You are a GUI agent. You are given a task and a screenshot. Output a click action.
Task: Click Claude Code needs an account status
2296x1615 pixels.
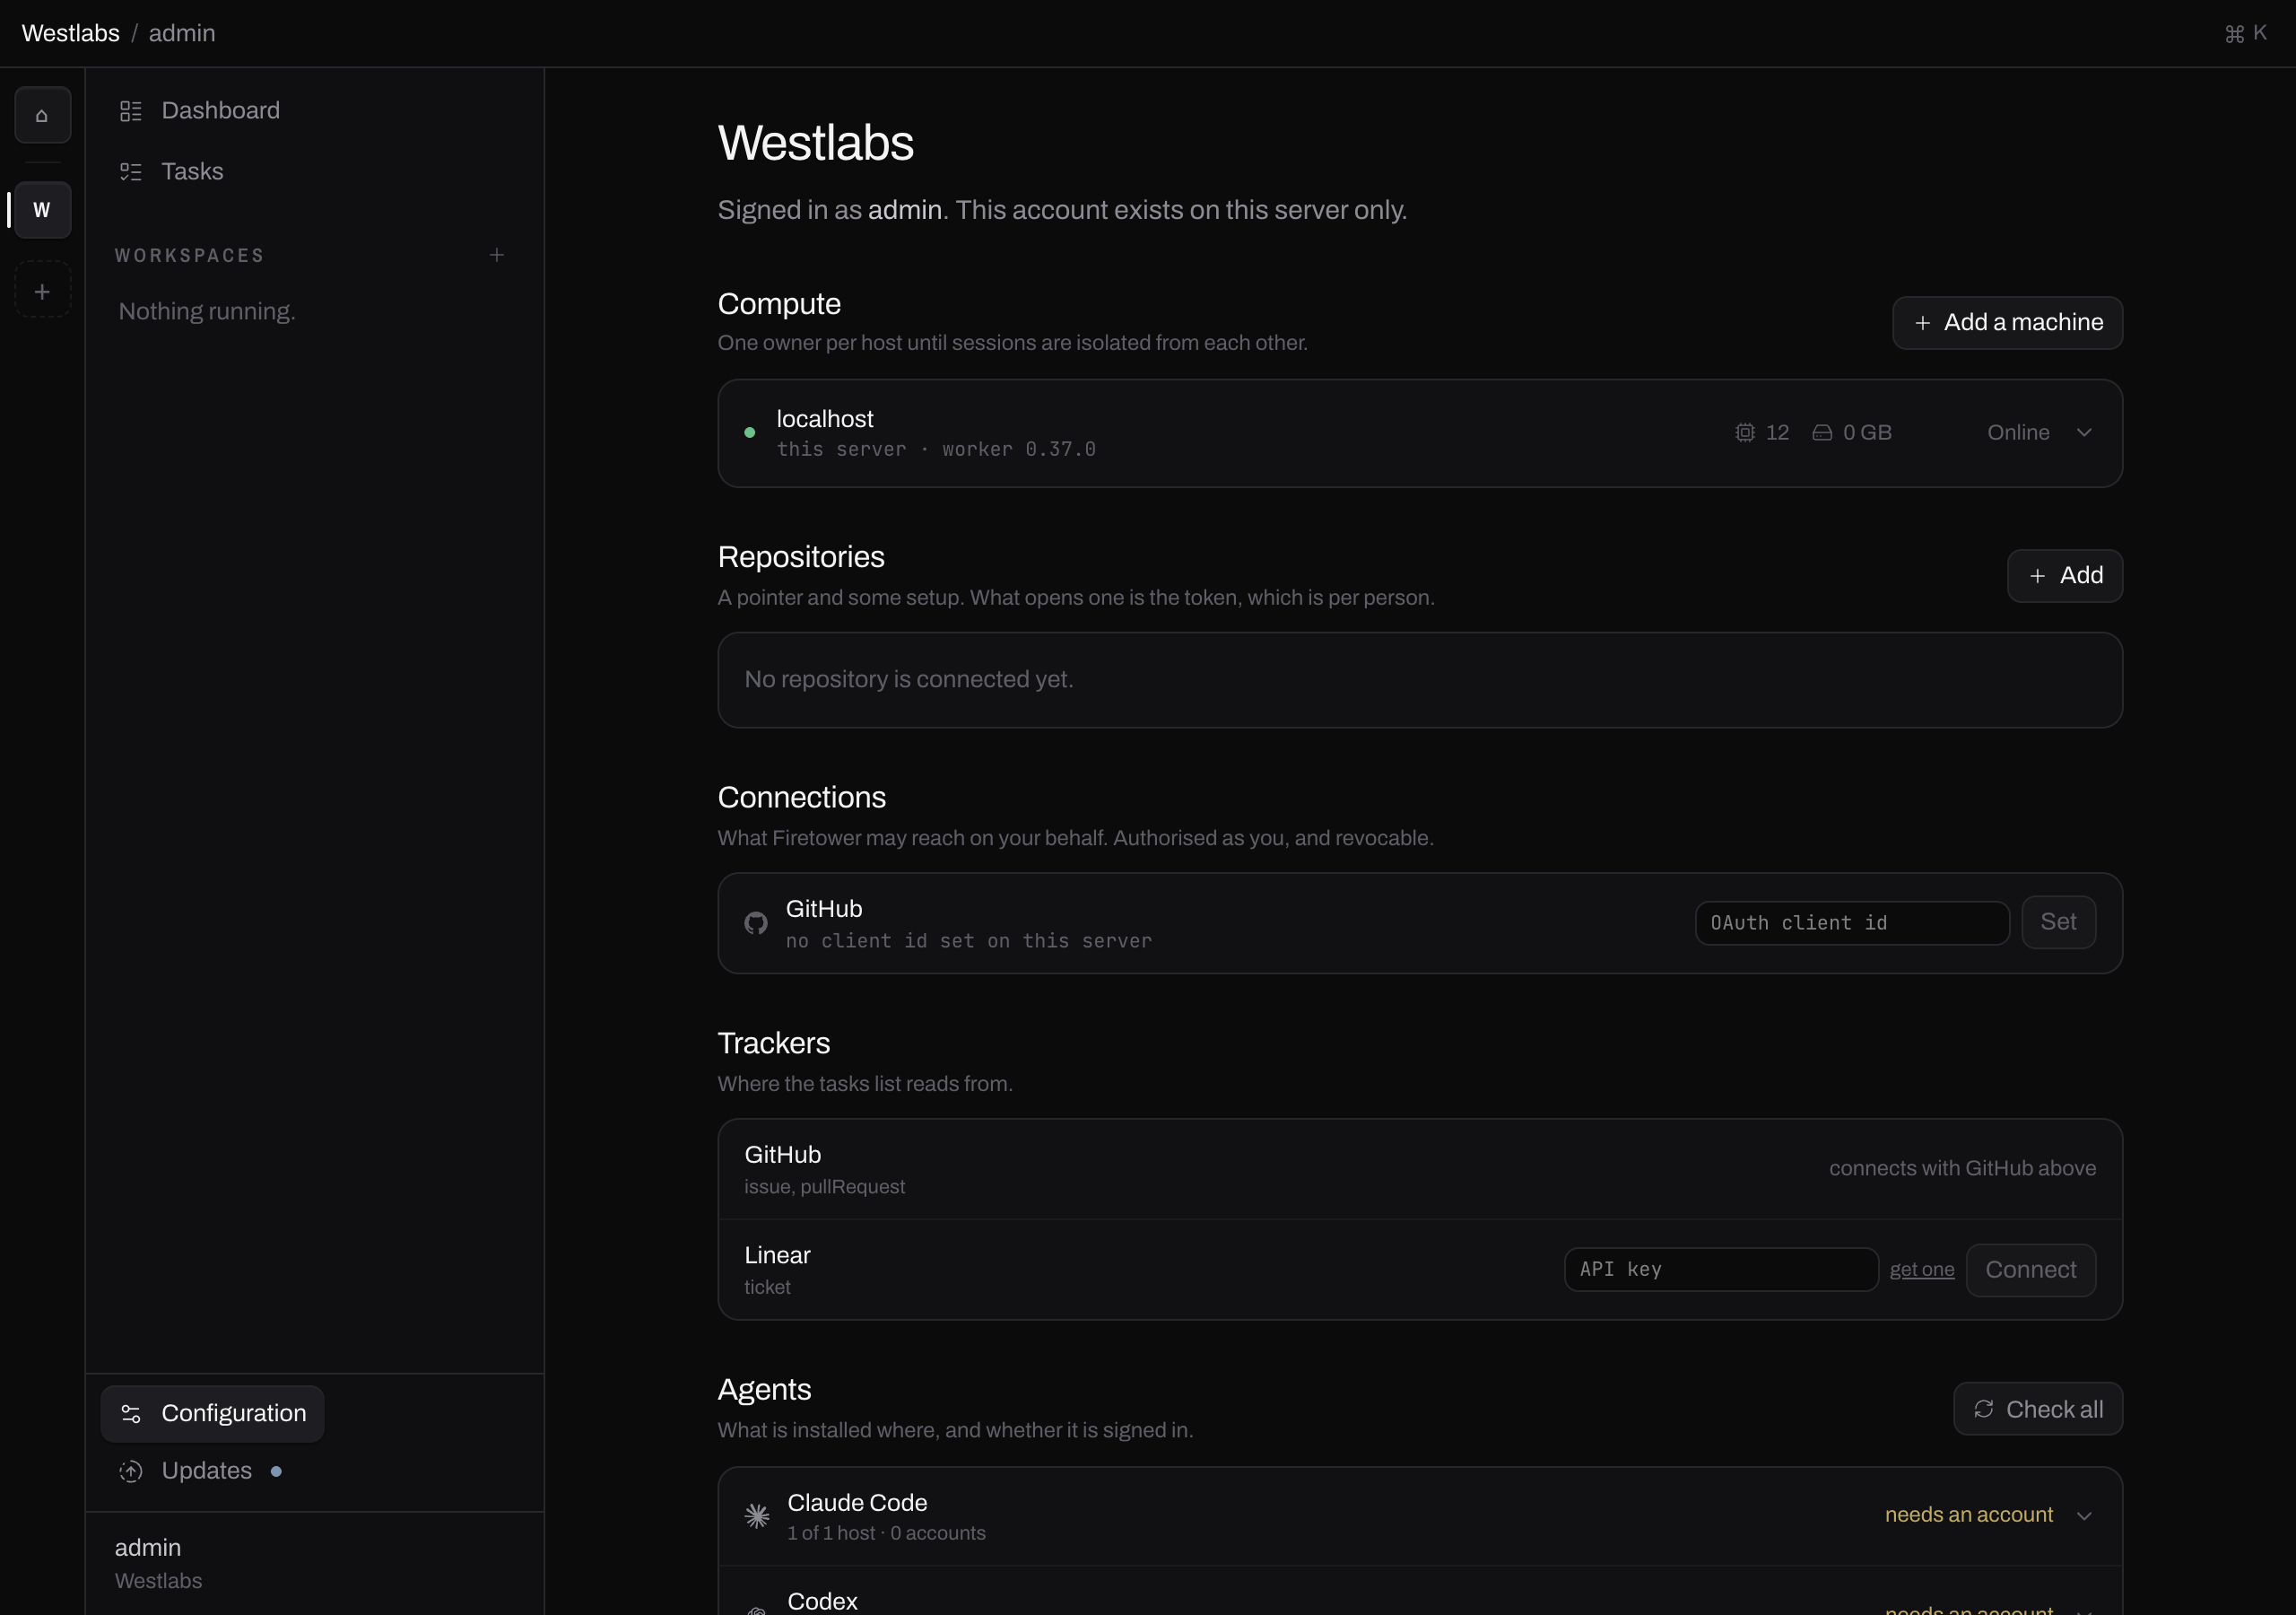tap(1968, 1515)
